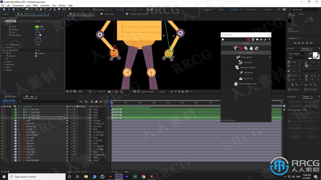321x180 pixels.
Task: Click Duik Controllers hand icon
Action: coord(251,48)
